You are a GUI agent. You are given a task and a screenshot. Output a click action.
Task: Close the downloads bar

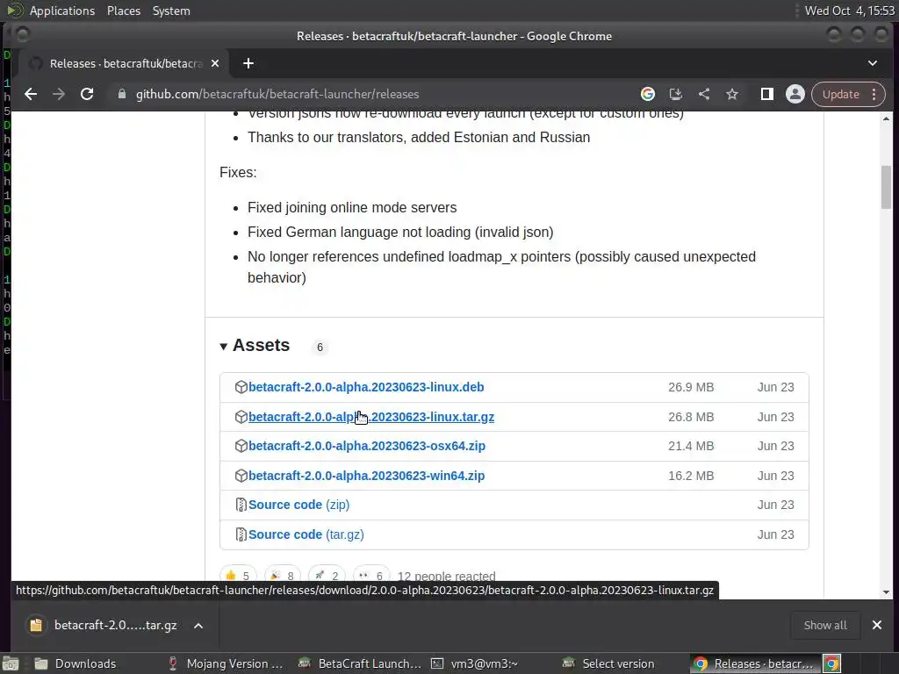[877, 625]
